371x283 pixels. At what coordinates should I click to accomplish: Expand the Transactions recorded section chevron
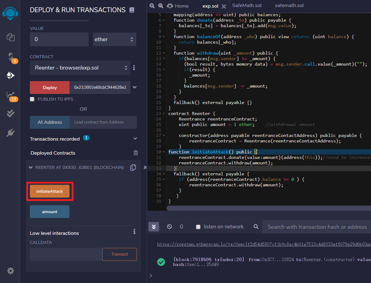(x=135, y=139)
